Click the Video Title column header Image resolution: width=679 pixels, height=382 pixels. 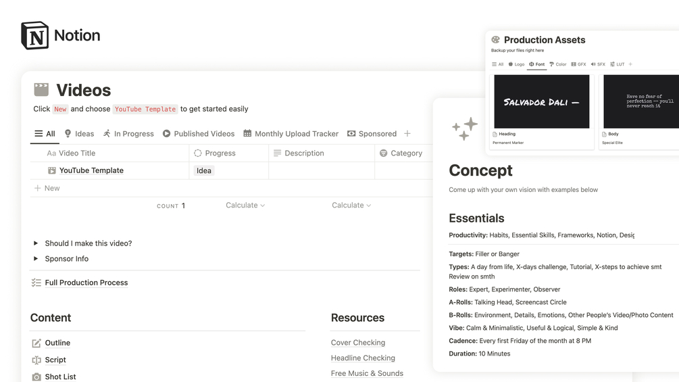(71, 153)
